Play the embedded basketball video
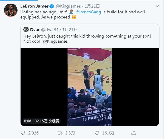Viewport: 164px width, 139px height. (90, 87)
